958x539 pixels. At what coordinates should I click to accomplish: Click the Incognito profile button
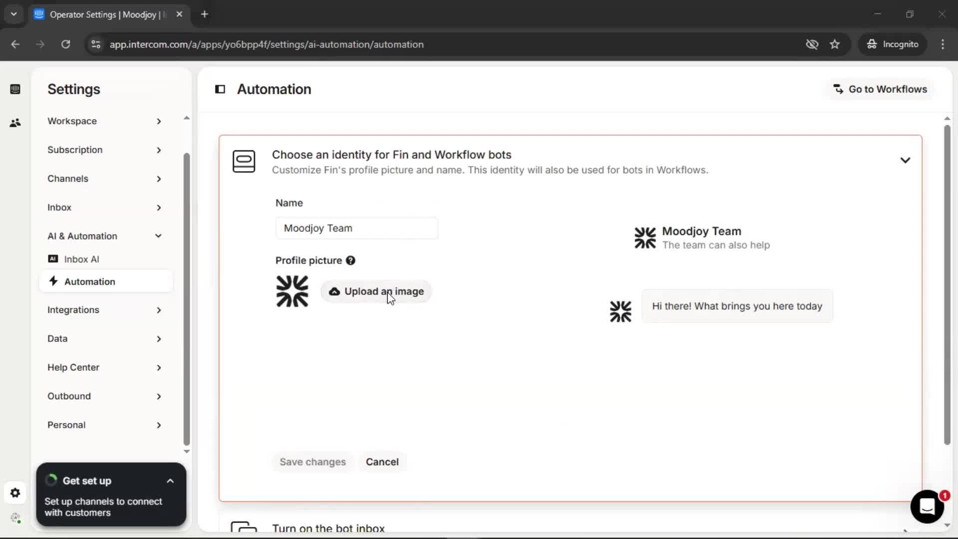pos(893,44)
